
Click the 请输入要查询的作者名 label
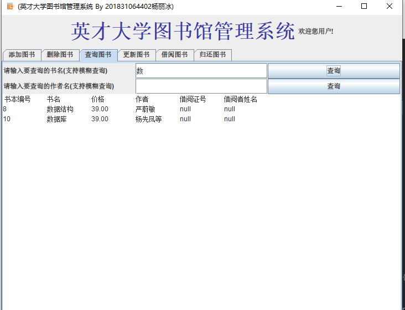(59, 86)
